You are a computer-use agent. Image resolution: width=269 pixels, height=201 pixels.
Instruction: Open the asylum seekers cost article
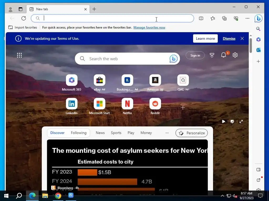127,165
